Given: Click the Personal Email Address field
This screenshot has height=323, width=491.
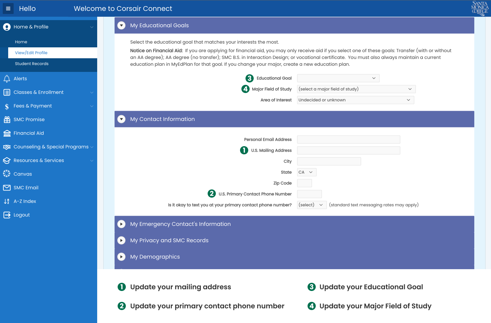Looking at the screenshot, I should [x=348, y=140].
